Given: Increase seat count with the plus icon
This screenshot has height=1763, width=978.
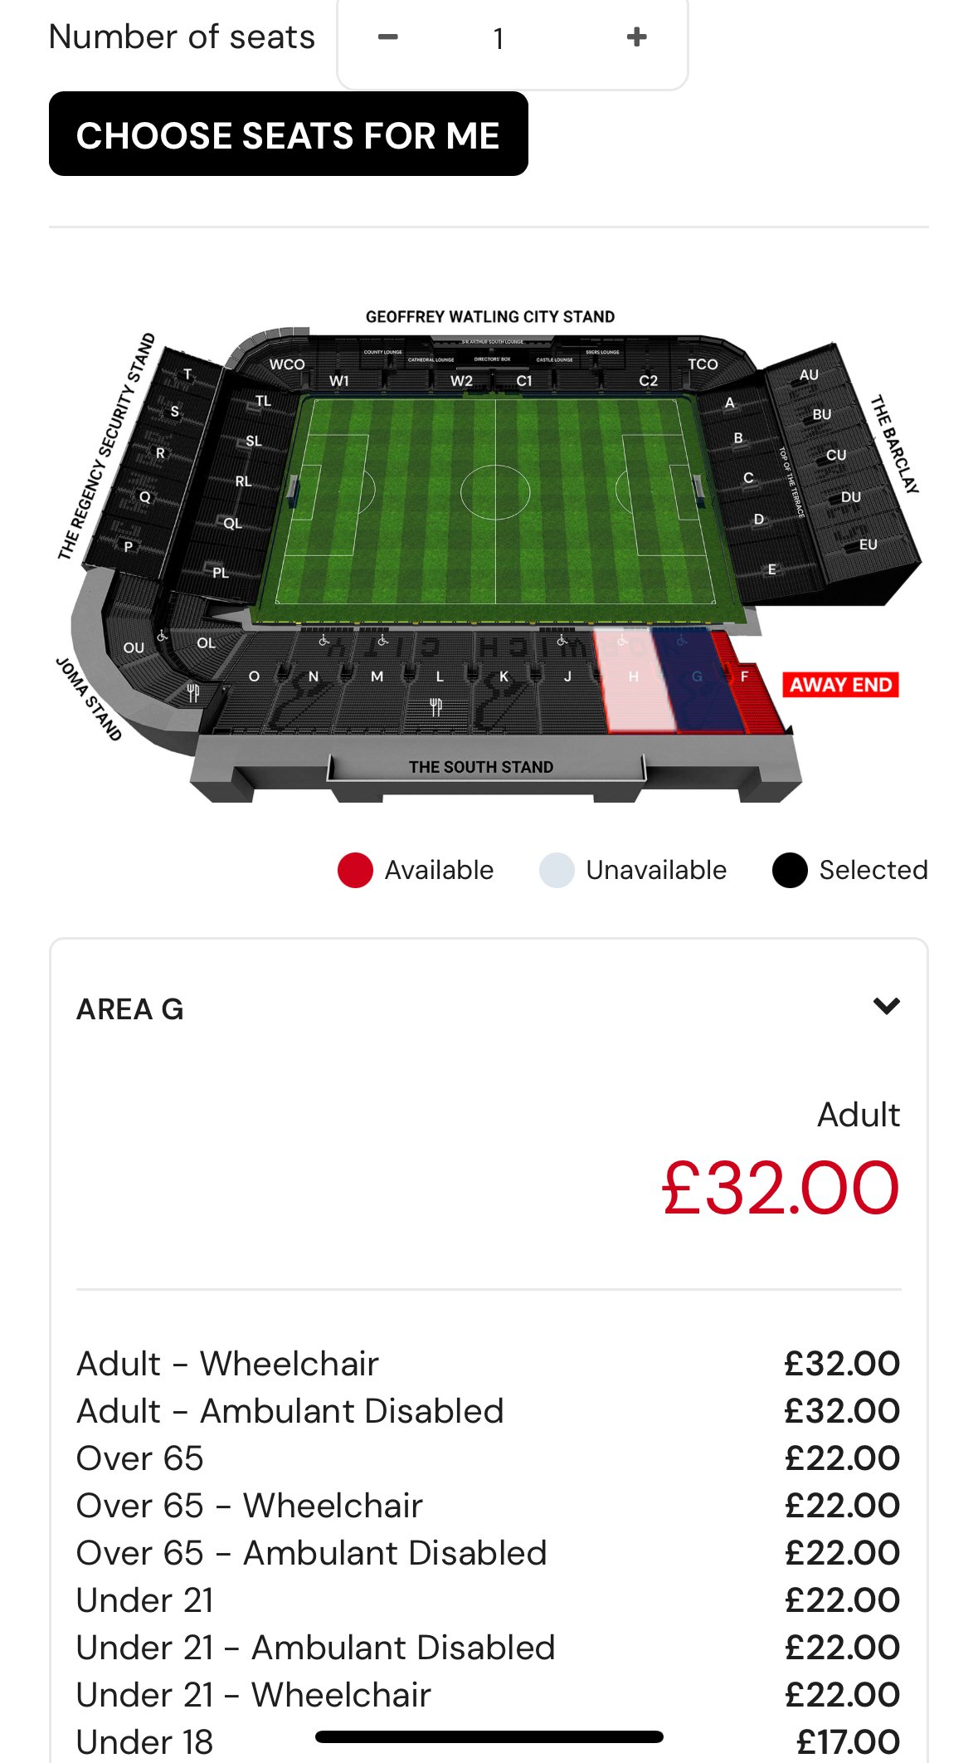Looking at the screenshot, I should [x=636, y=37].
